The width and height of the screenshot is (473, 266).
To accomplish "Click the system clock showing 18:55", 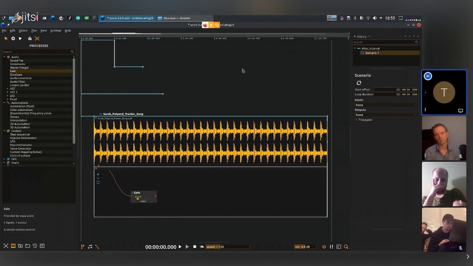I will point(390,18).
